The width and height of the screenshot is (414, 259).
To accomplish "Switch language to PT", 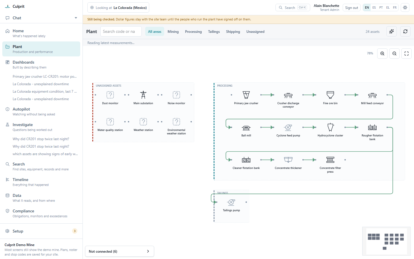I will point(381,7).
